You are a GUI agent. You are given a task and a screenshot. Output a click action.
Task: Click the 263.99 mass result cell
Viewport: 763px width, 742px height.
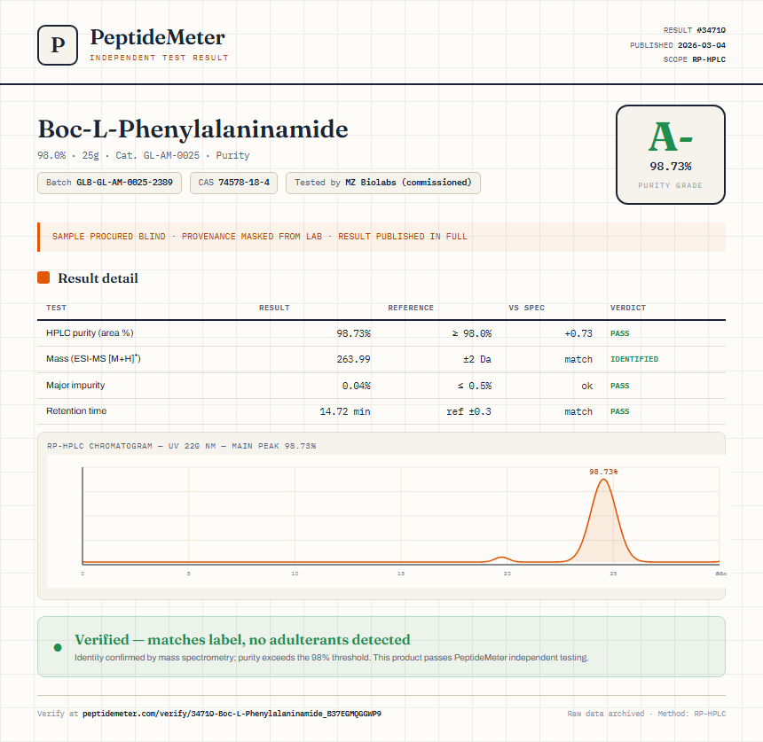pyautogui.click(x=354, y=359)
